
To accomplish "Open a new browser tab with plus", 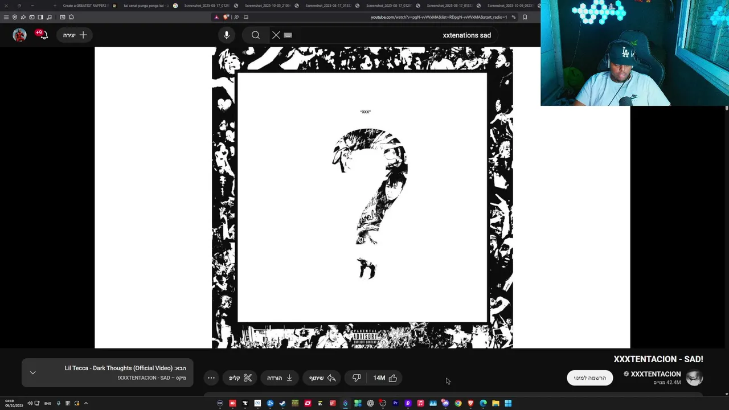I will [x=55, y=6].
